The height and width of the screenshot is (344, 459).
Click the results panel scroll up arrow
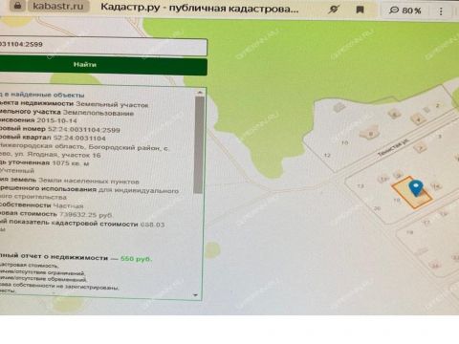200,93
